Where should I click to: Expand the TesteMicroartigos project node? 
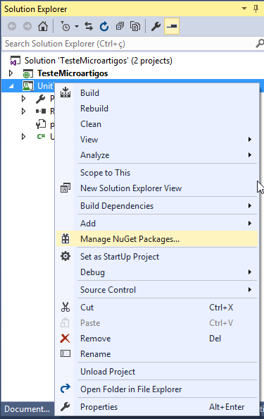click(11, 73)
